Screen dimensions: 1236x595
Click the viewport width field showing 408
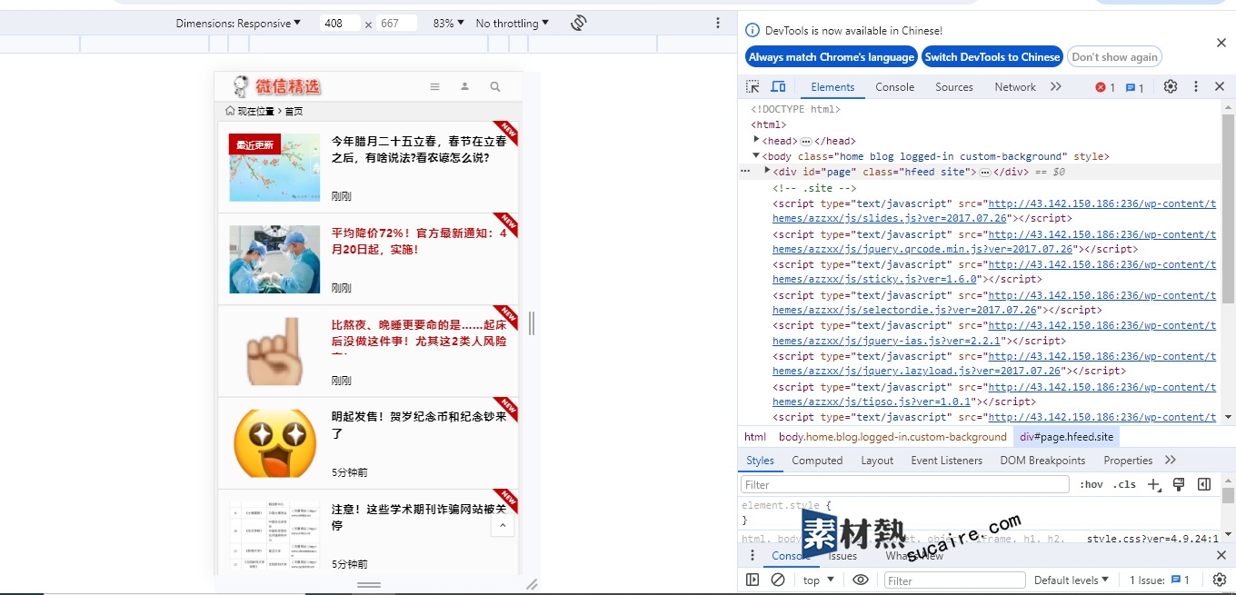340,23
